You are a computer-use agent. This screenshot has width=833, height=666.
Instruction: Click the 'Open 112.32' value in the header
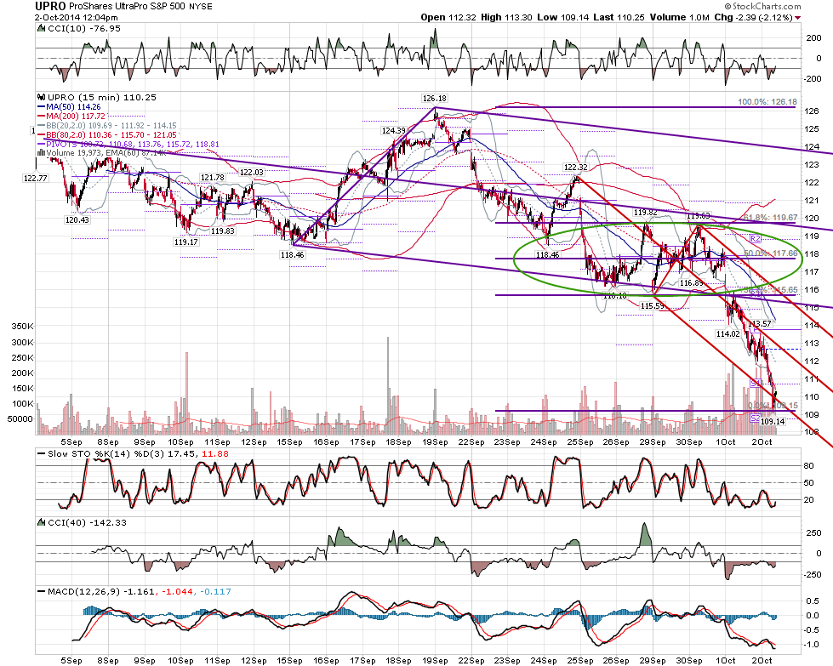click(448, 18)
